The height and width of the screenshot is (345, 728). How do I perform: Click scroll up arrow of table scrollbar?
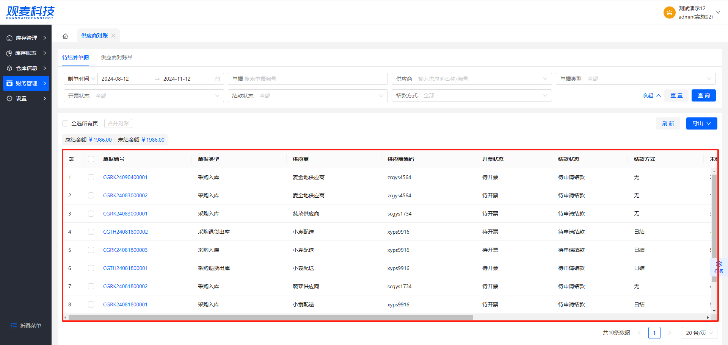tap(714, 172)
